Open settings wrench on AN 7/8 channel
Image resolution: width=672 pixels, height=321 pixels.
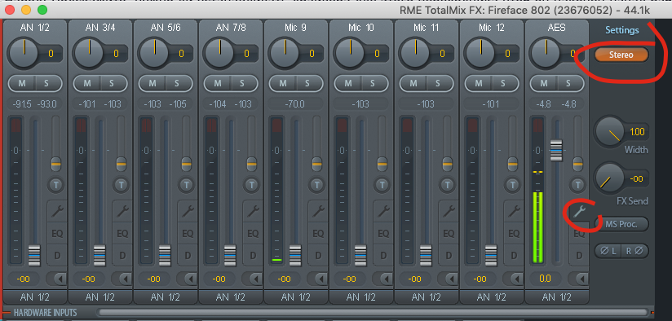coord(253,210)
